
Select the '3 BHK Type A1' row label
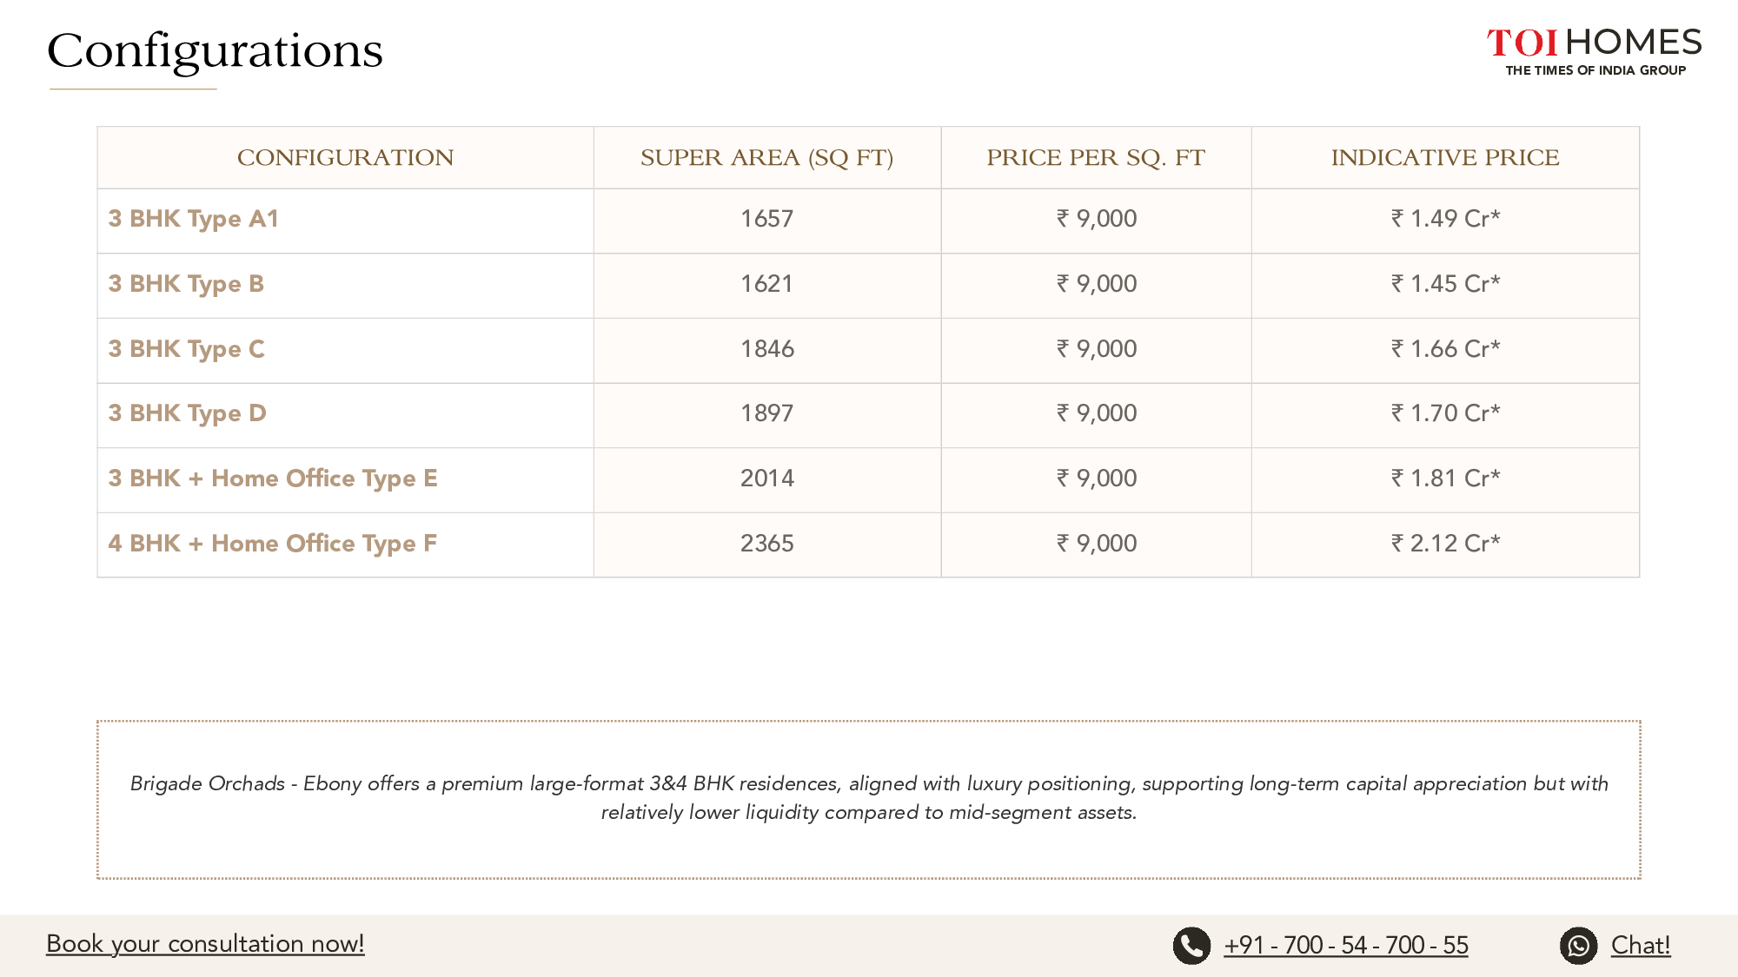tap(193, 219)
